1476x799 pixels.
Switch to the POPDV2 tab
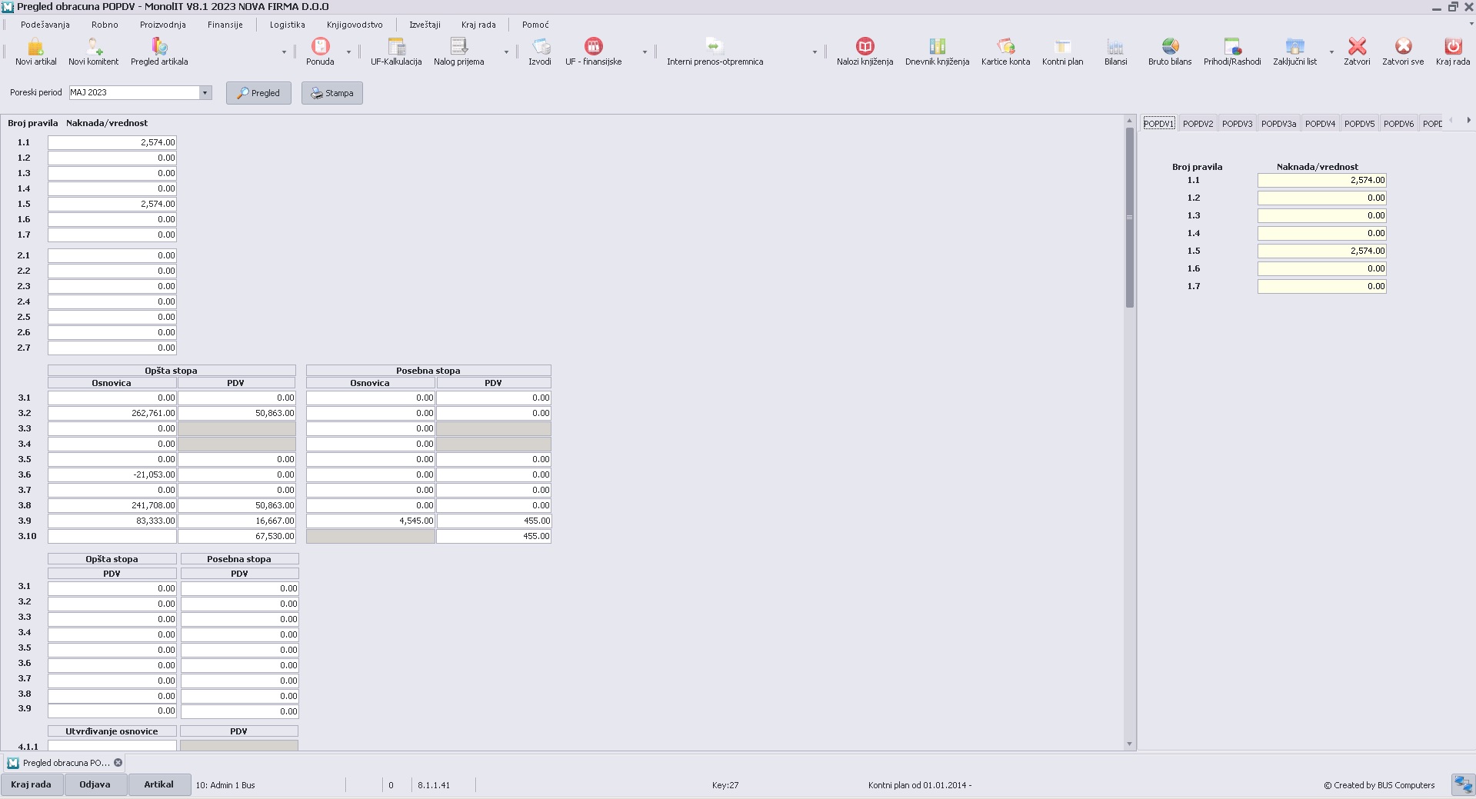point(1198,124)
